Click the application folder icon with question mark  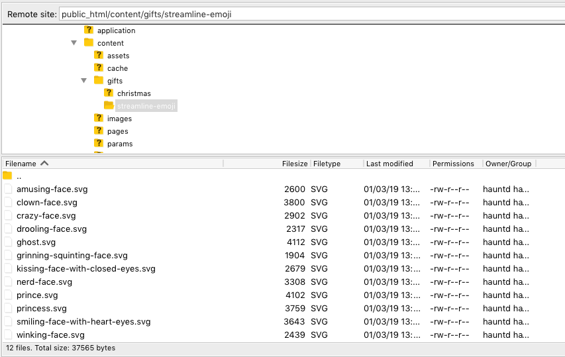point(89,30)
